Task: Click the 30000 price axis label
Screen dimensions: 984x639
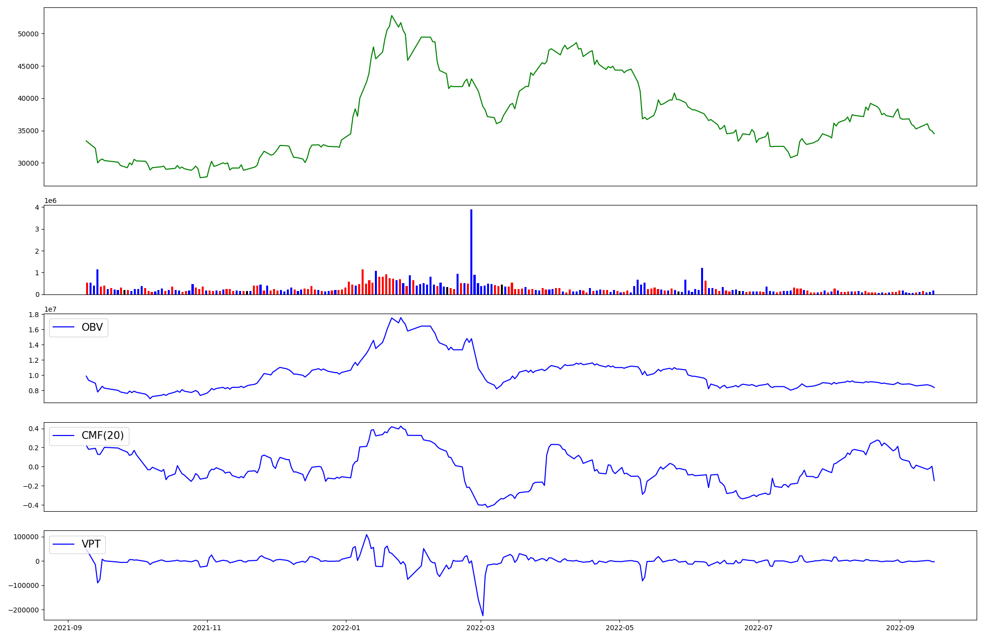Action: pos(28,163)
